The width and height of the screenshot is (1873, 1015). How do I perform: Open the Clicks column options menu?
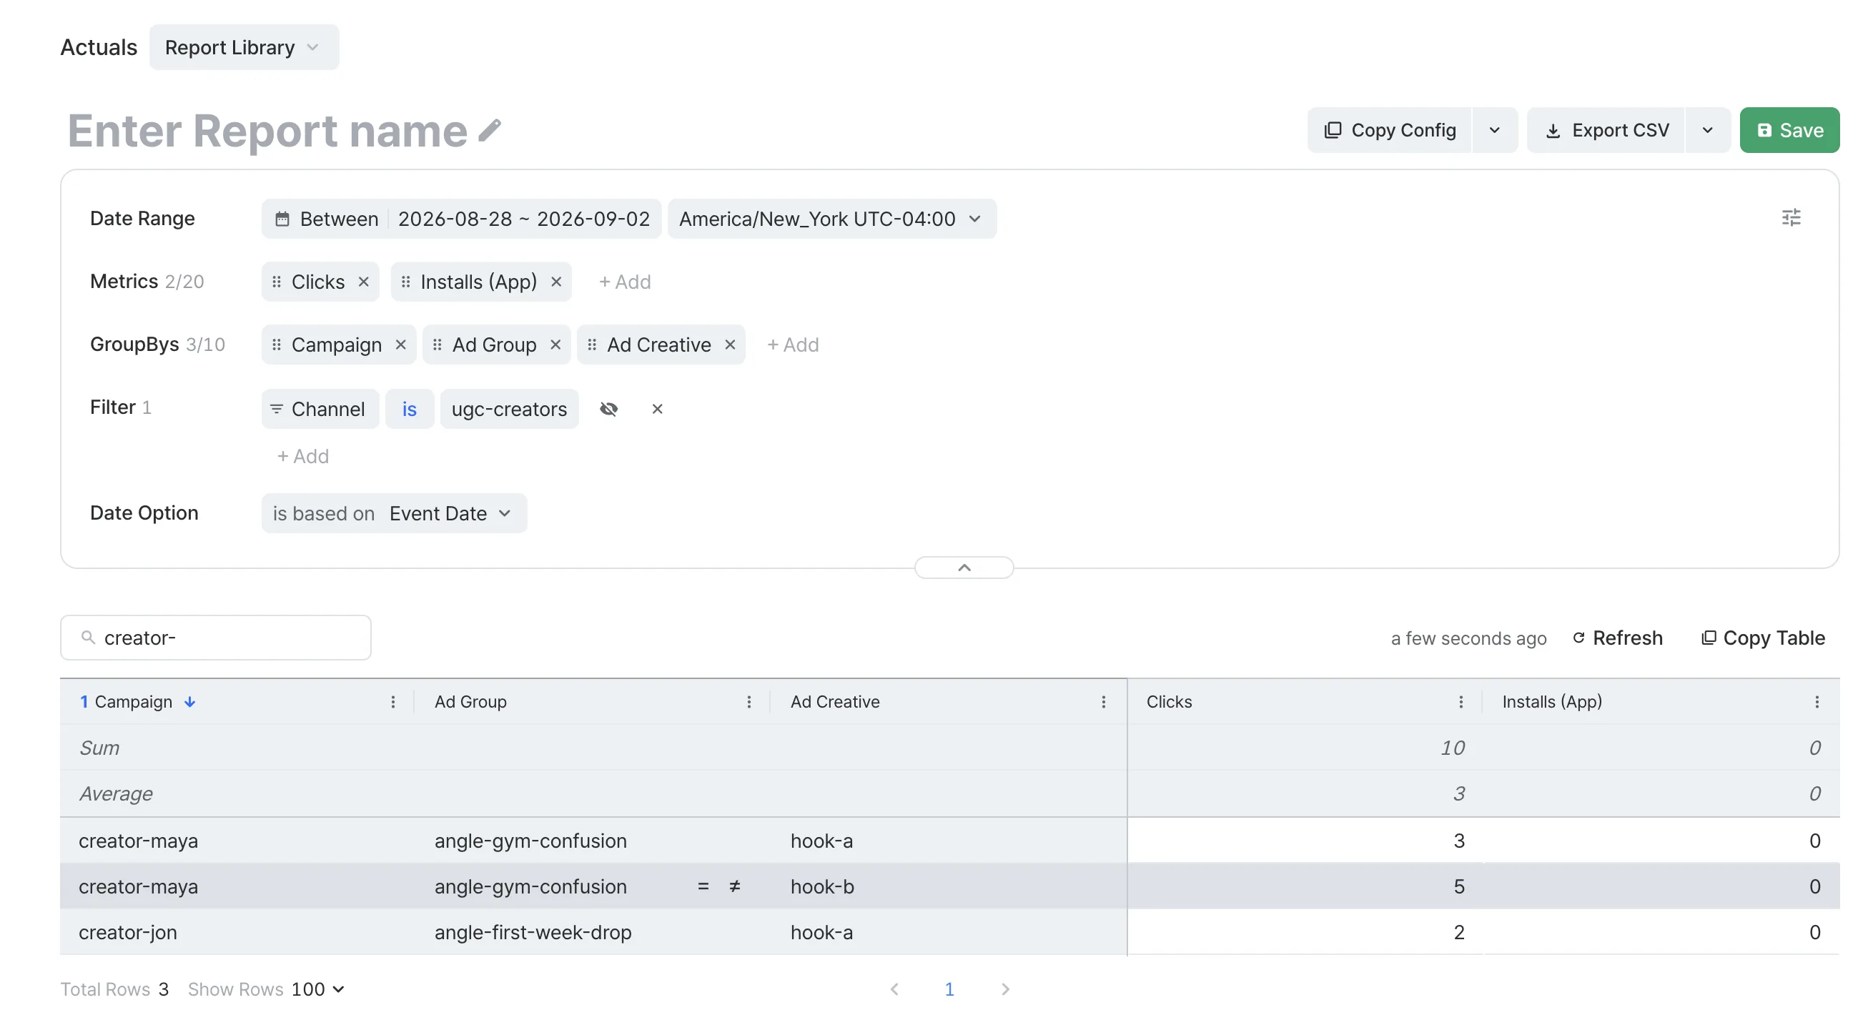pyautogui.click(x=1461, y=702)
